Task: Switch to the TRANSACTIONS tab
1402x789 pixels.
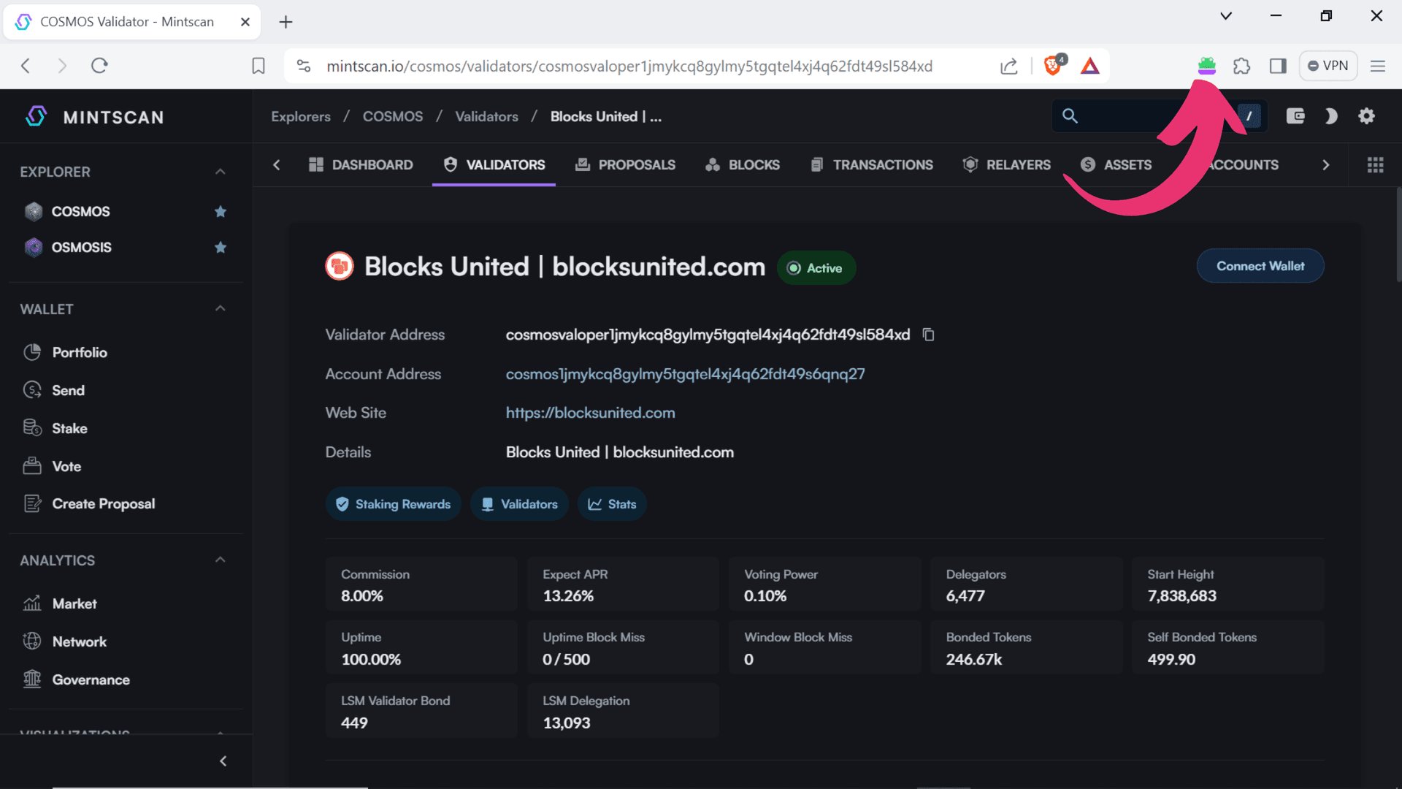Action: pos(872,165)
